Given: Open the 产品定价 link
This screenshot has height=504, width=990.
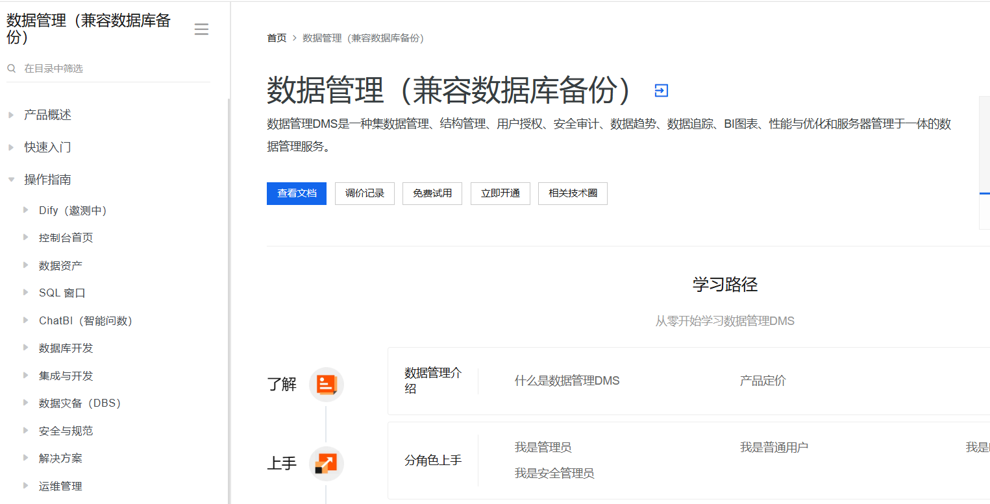Looking at the screenshot, I should tap(763, 381).
